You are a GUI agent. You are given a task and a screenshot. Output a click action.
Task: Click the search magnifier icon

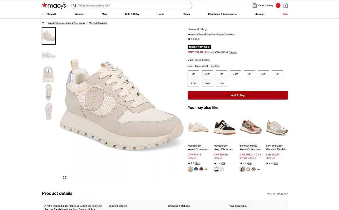(x=75, y=5)
